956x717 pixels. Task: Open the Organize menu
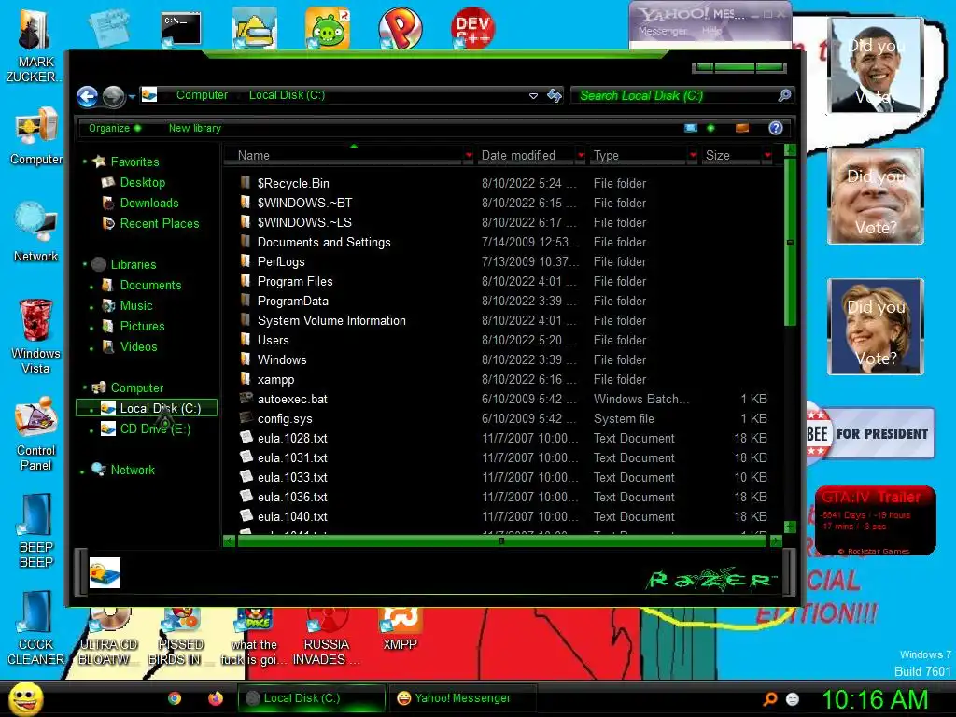[x=115, y=128]
